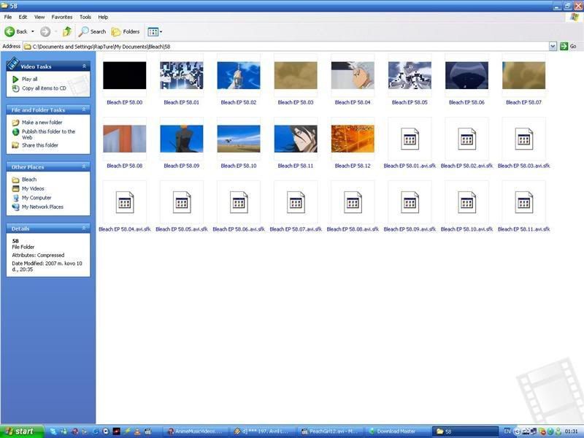Select the Bleach EP 58.02.avi.sfk file icon
The image size is (584, 438).
(x=466, y=139)
